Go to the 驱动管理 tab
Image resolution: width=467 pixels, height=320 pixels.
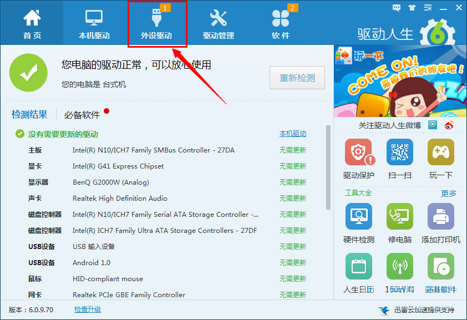[x=219, y=24]
